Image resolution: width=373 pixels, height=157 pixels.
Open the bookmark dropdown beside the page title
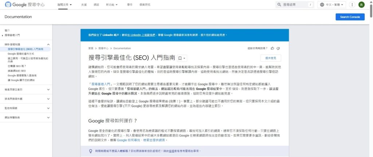click(182, 58)
